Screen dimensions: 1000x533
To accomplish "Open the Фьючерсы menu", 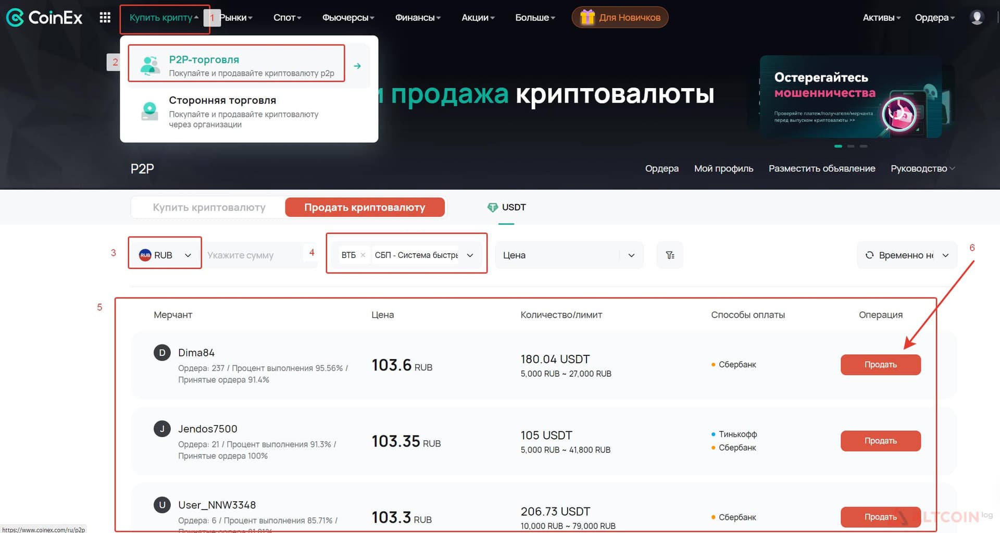I will pyautogui.click(x=348, y=18).
